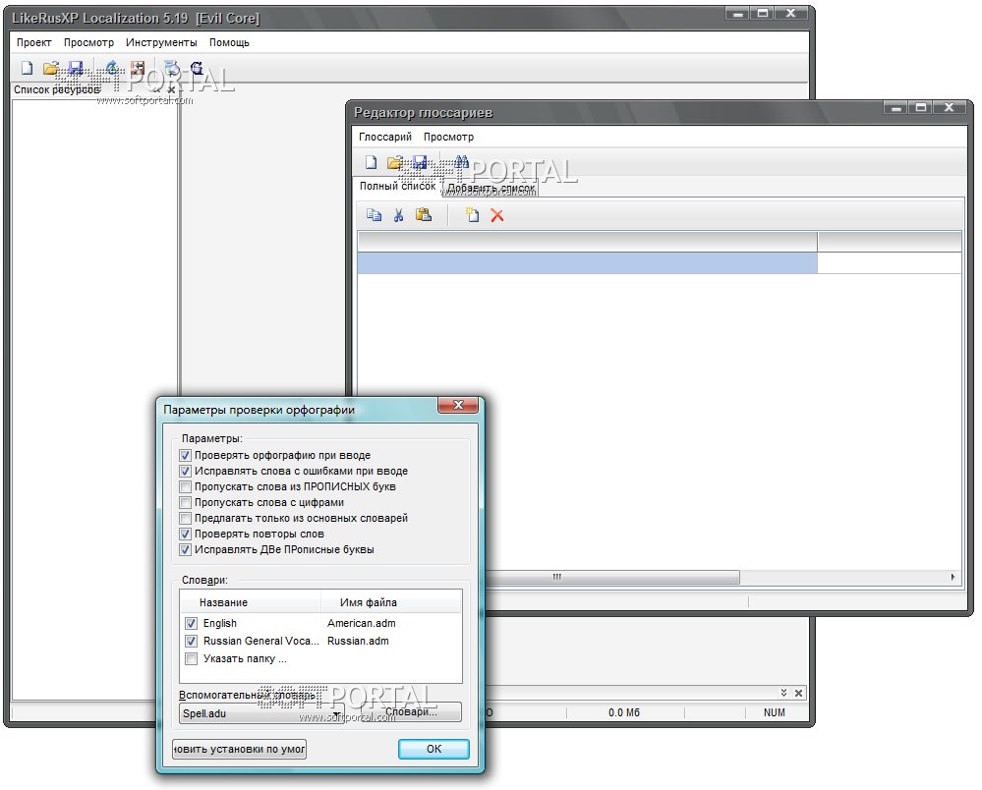Viewport: 982px width, 790px height.
Task: Click the glossary horizontal scrollbar thumb
Action: click(610, 577)
